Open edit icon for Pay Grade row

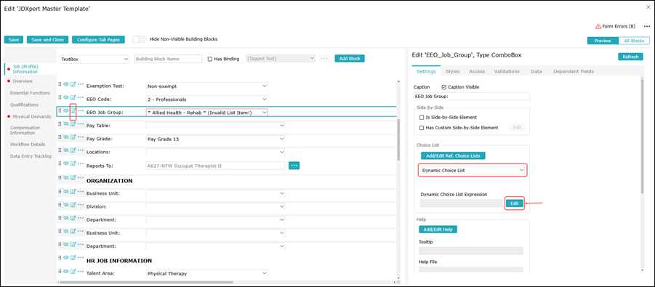pyautogui.click(x=73, y=137)
